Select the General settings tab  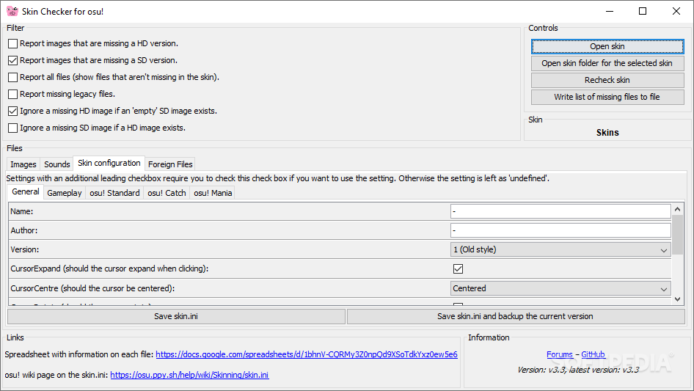tap(26, 191)
